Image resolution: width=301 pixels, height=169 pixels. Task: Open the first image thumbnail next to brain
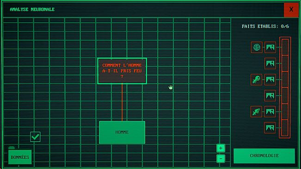coord(270,47)
